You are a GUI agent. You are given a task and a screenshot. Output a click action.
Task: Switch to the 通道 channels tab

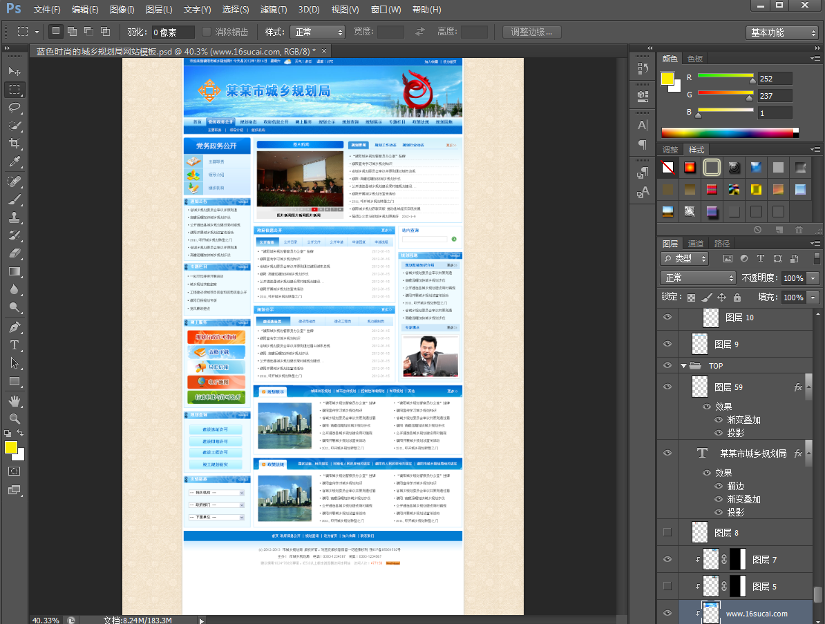tap(696, 244)
